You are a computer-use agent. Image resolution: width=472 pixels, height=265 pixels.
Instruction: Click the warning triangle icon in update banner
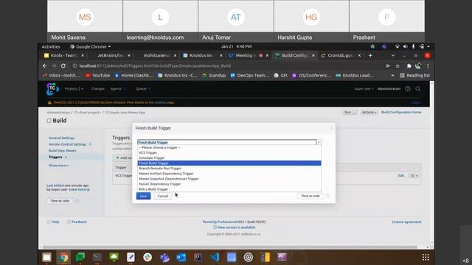click(x=49, y=102)
